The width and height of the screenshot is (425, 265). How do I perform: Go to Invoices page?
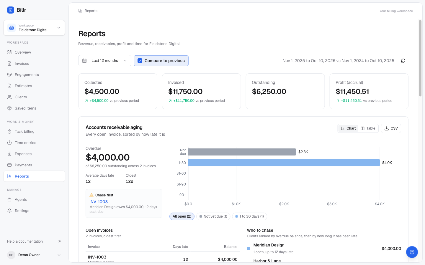[34, 64]
